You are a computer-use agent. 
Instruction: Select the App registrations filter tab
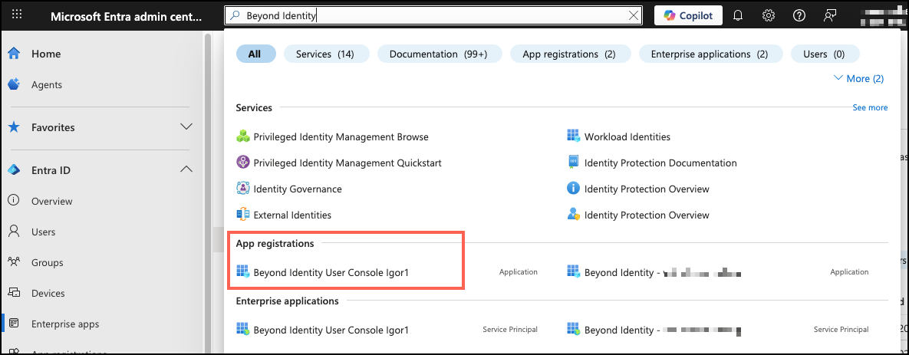pyautogui.click(x=568, y=54)
